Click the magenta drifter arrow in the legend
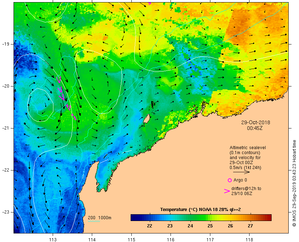The width and height of the screenshot is (299, 242). click(227, 191)
